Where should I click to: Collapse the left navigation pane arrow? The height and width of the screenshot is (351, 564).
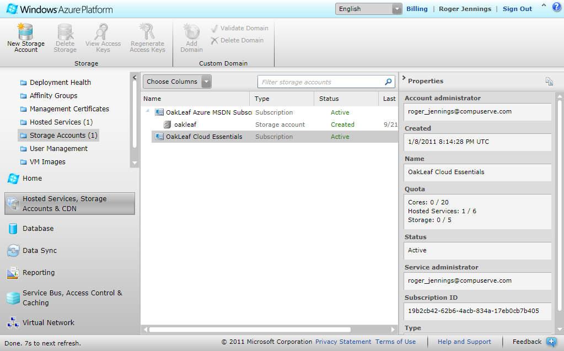135,77
